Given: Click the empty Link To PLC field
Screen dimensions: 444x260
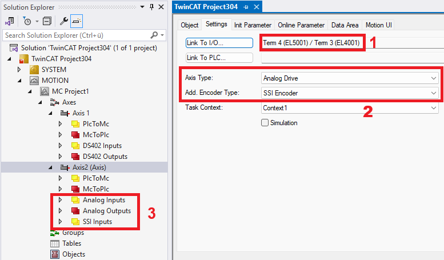Looking at the screenshot, I should 352,58.
